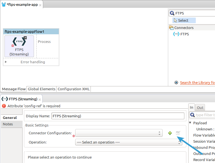Collapse the Payload tree node
Image resolution: width=215 pixels, height=163 pixels.
pos(190,123)
